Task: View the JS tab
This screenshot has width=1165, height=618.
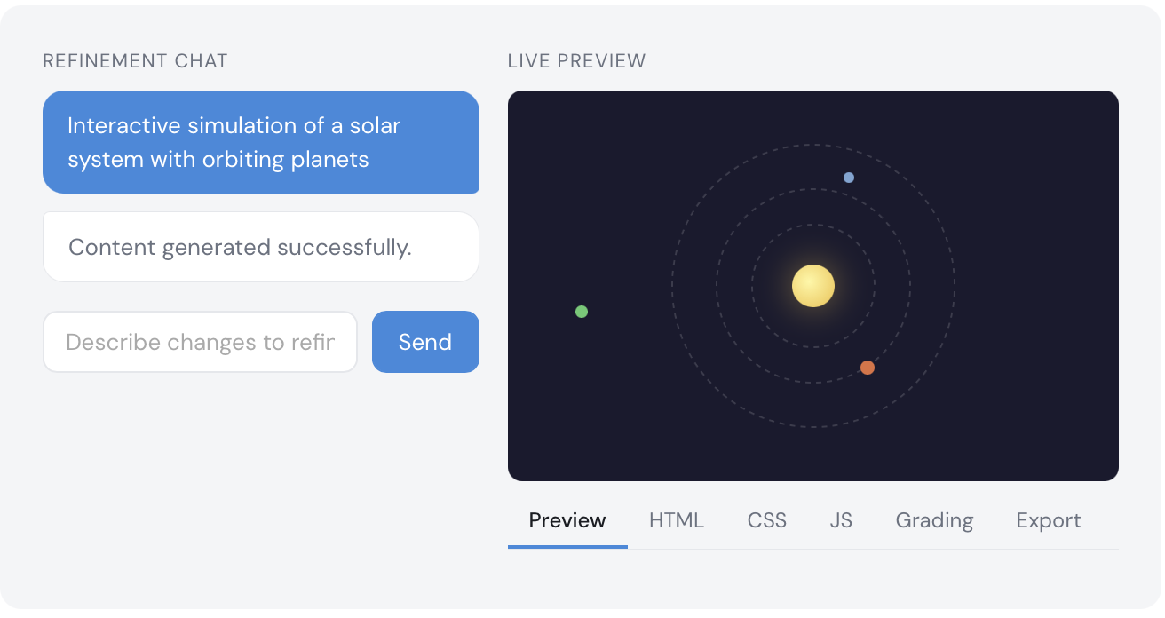Action: coord(841,520)
